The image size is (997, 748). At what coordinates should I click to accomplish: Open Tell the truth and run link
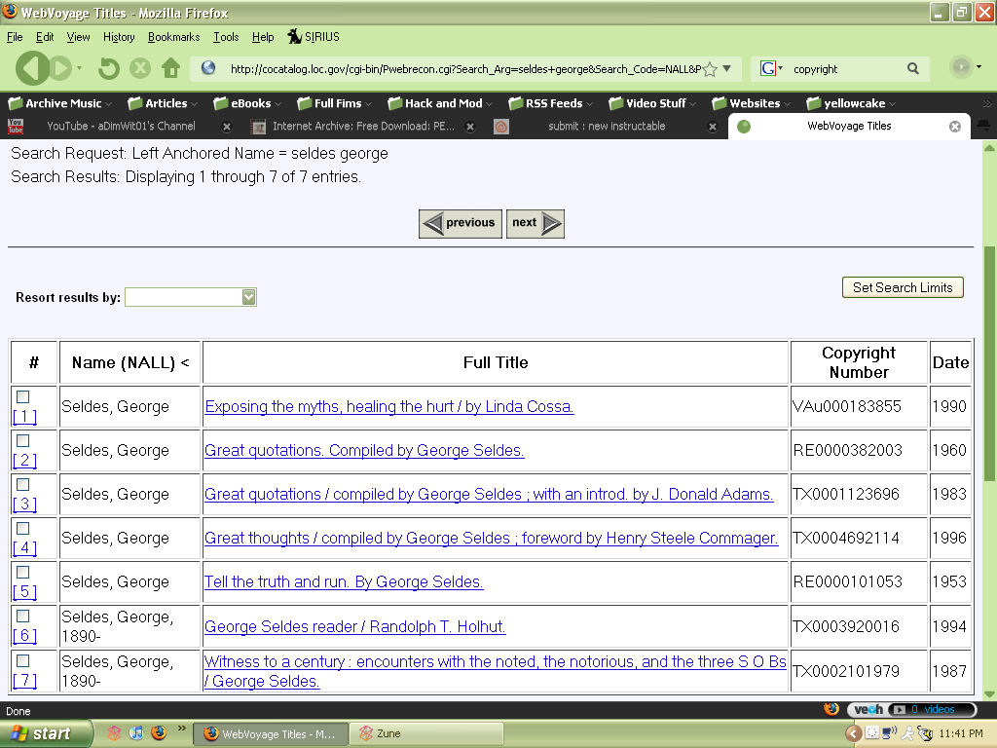click(344, 582)
